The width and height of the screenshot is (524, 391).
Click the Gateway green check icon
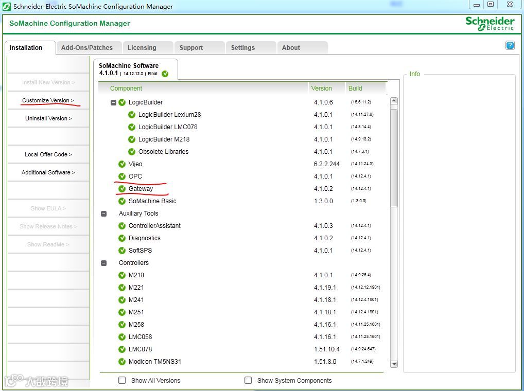pos(122,189)
